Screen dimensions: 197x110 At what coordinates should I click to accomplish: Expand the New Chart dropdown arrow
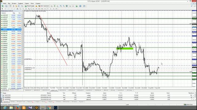[4, 6]
